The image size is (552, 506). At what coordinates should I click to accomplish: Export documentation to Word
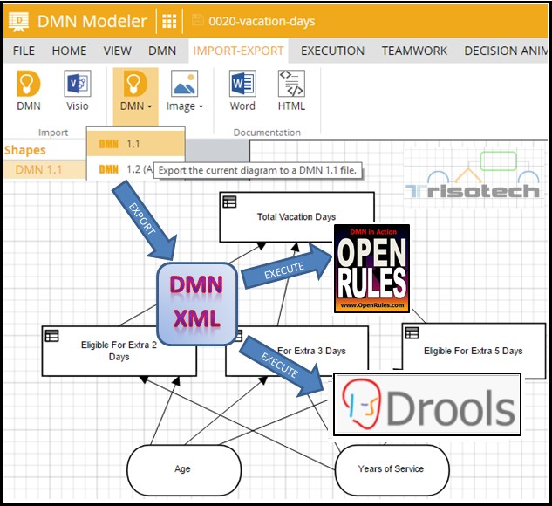click(x=242, y=85)
